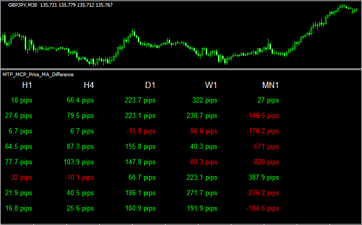This screenshot has width=362, height=225.
Task: Click the red -828 pips MN1 value
Action: [x=266, y=162]
